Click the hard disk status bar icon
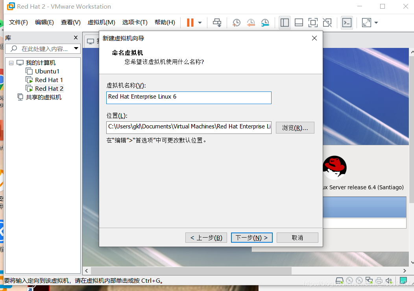 tap(340, 280)
